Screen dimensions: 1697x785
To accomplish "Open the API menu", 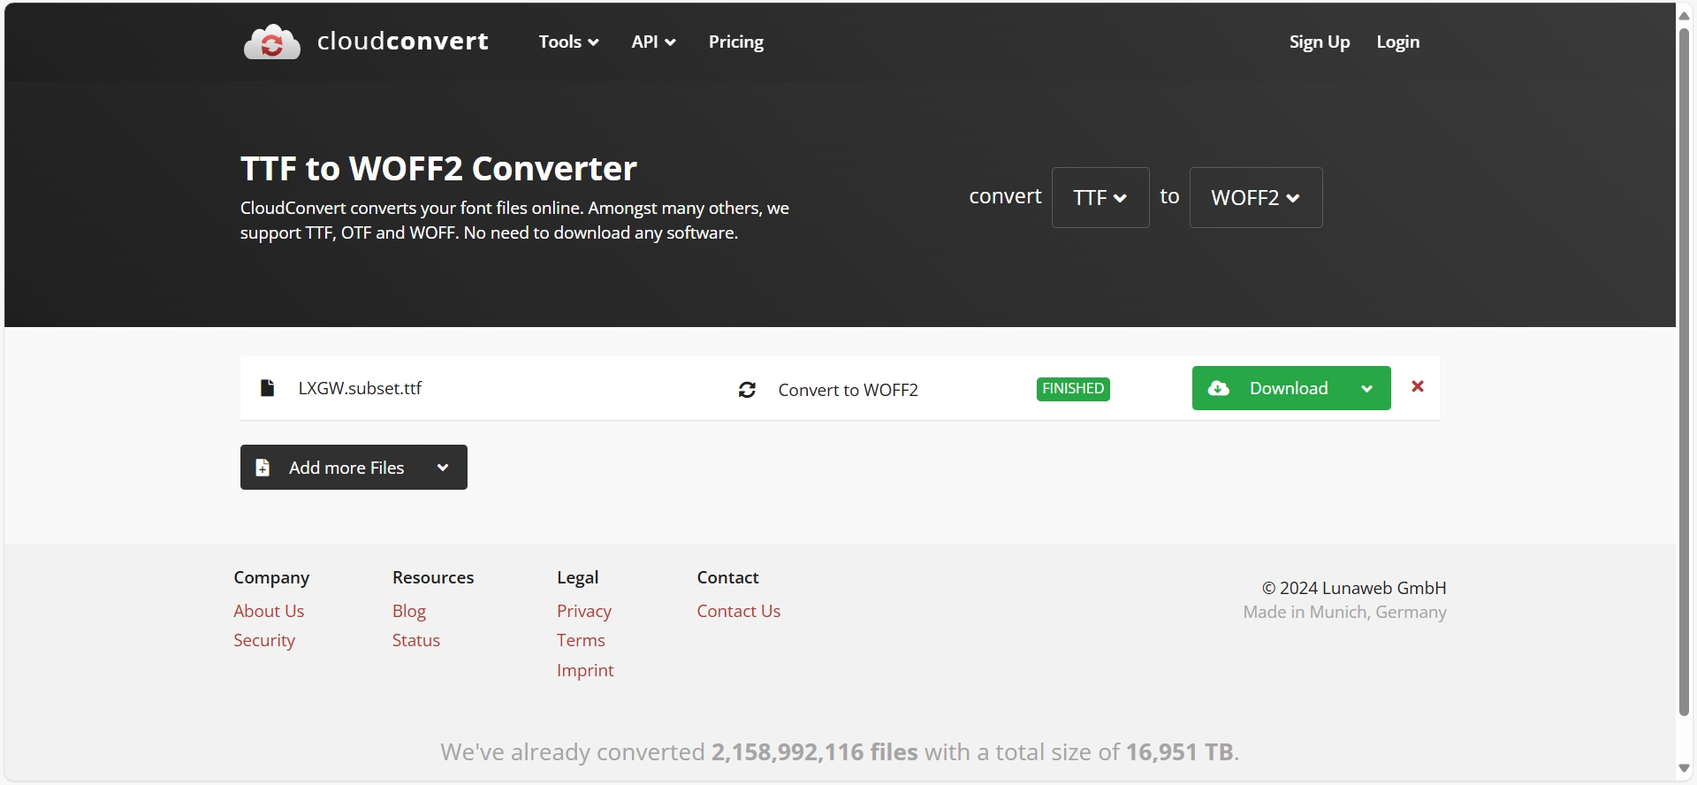I will [654, 42].
